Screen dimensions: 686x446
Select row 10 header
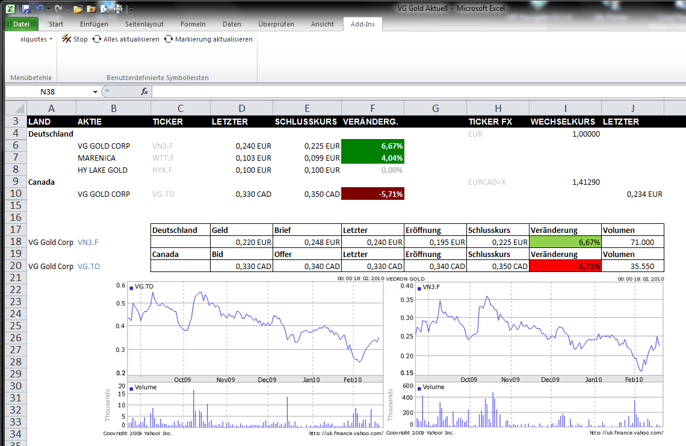point(16,194)
